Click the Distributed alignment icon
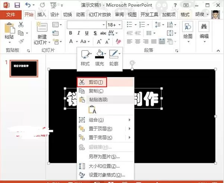The height and width of the screenshot is (183, 224). [x=162, y=41]
